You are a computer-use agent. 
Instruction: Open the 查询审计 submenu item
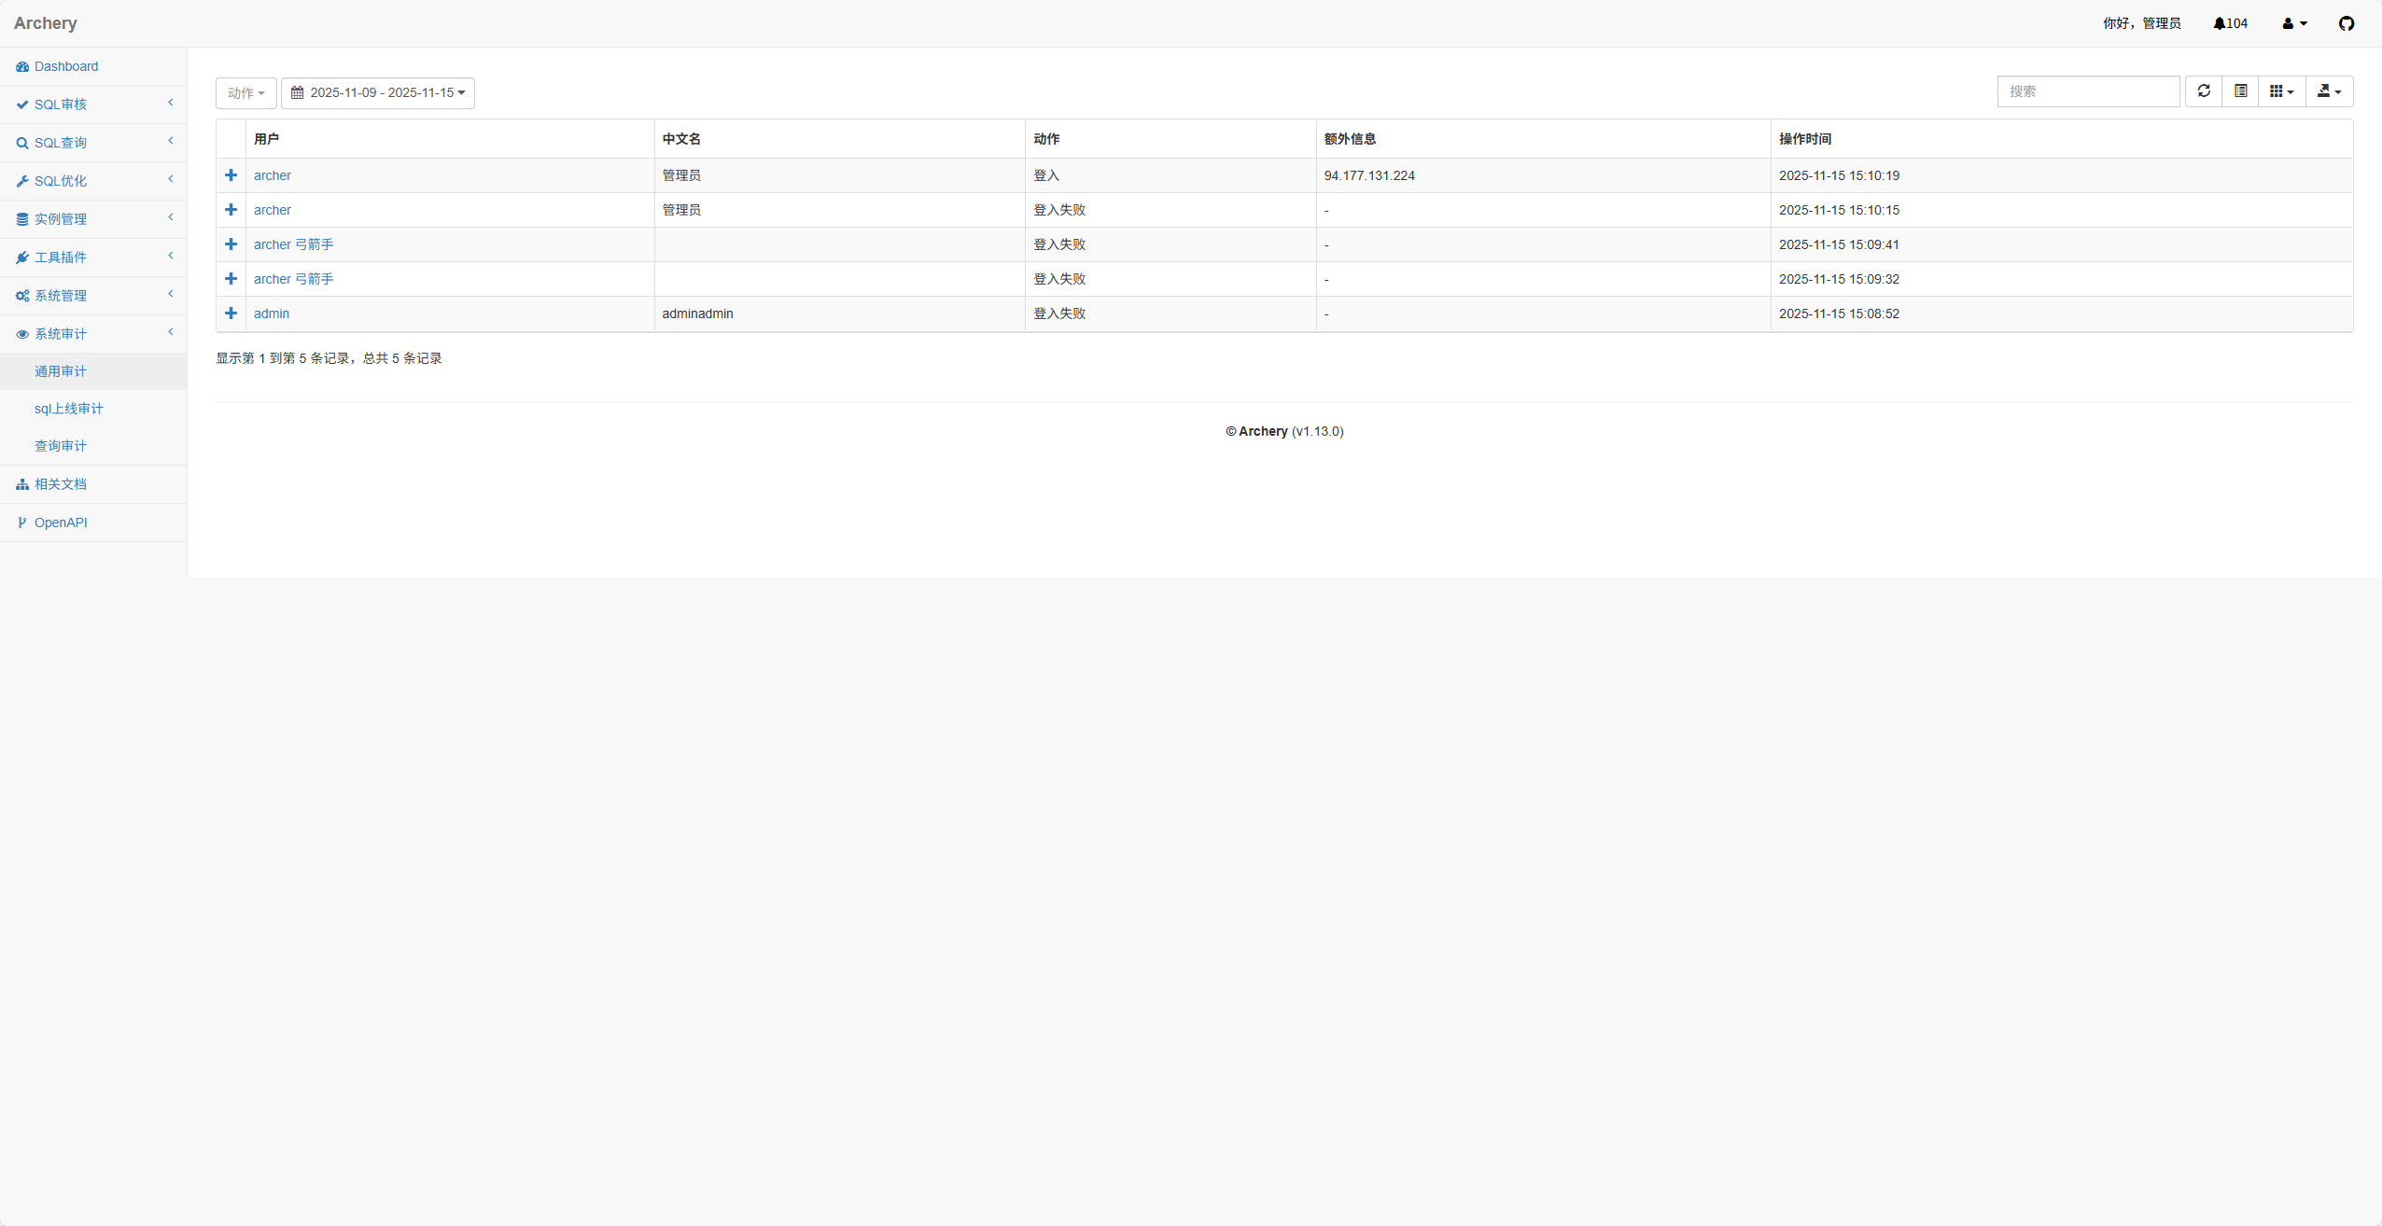(61, 446)
